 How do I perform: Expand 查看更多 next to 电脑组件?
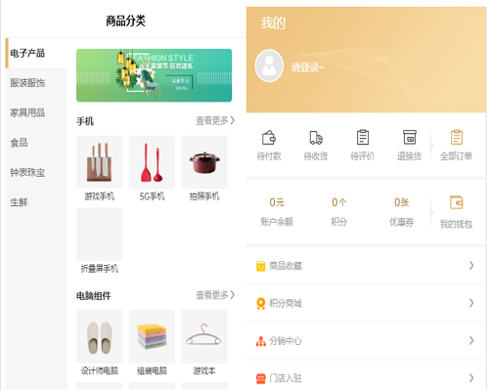pos(215,295)
